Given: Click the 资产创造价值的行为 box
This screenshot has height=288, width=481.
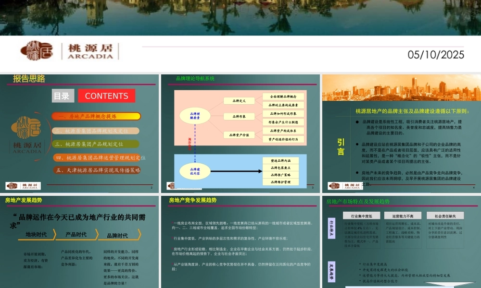Looking at the screenshot, I should pos(283,139).
